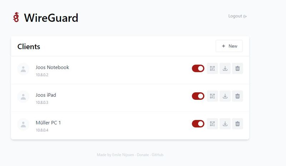The image size is (286, 166).
Task: Toggle off the Joos iPad client
Action: [x=198, y=96]
